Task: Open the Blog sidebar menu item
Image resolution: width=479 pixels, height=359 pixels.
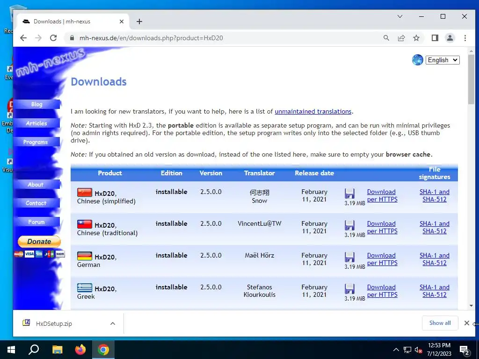Action: (36, 104)
